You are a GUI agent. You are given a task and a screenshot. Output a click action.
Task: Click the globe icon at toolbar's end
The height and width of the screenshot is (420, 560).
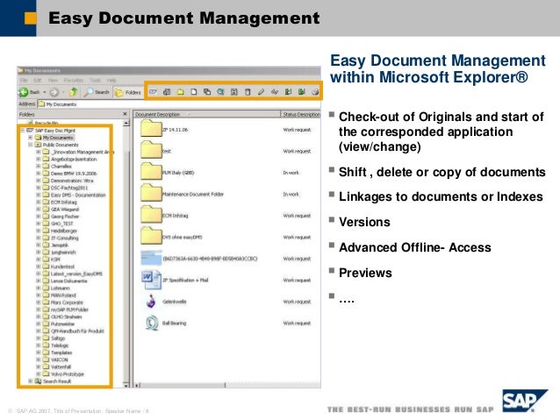315,92
